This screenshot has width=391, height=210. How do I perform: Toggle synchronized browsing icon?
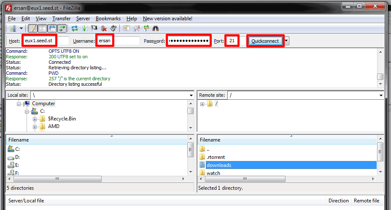146,28
